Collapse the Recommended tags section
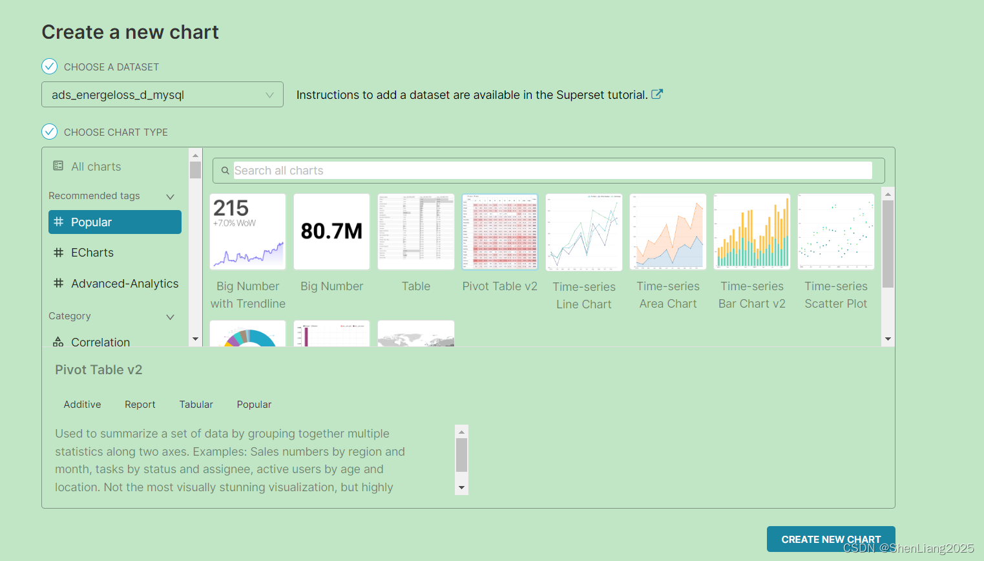The width and height of the screenshot is (984, 561). pos(170,196)
